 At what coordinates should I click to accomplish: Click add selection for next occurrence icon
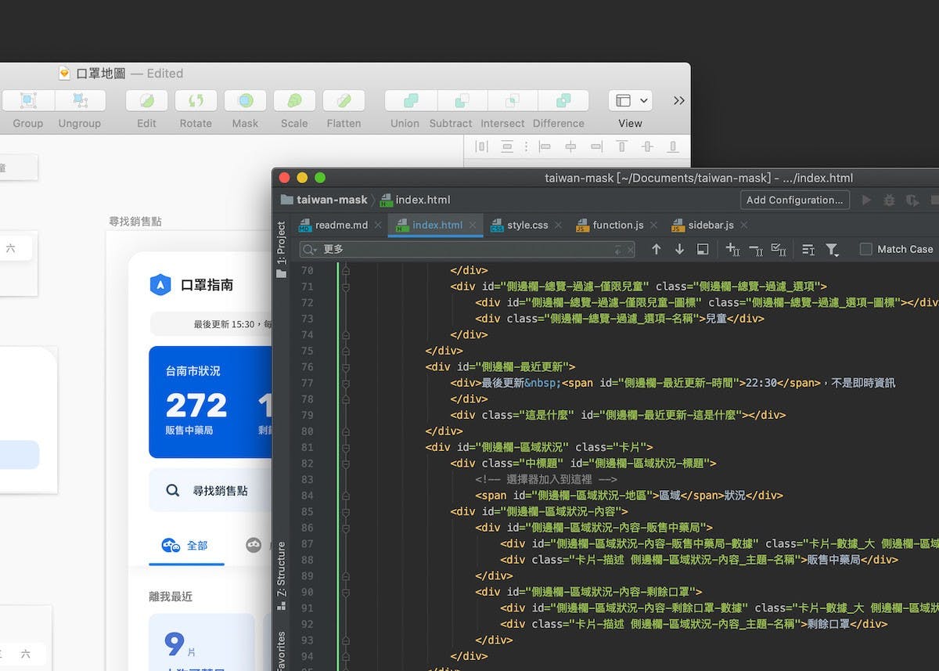732,249
